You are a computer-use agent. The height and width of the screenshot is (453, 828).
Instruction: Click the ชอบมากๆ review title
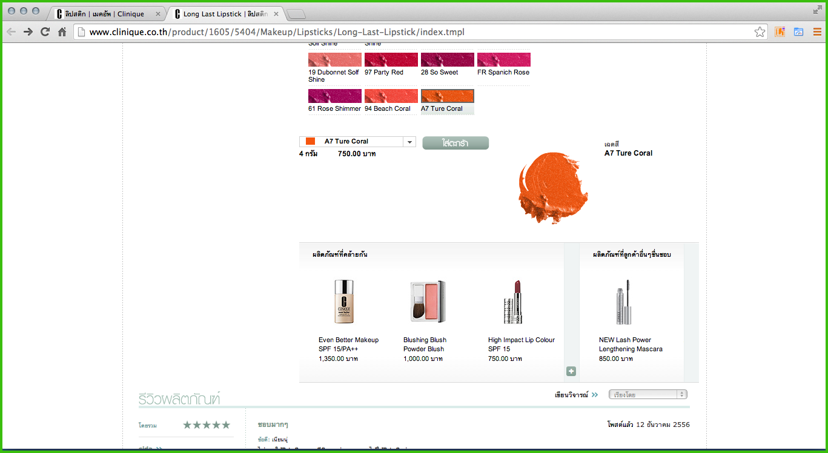point(273,425)
